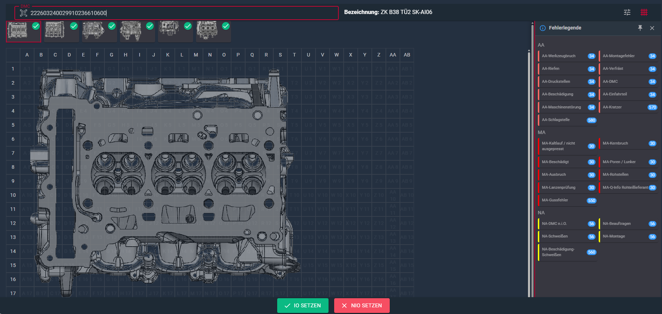Screen dimensions: 662x314
Task: Select the sixth cylinder head view thumbnail
Action: [x=214, y=32]
